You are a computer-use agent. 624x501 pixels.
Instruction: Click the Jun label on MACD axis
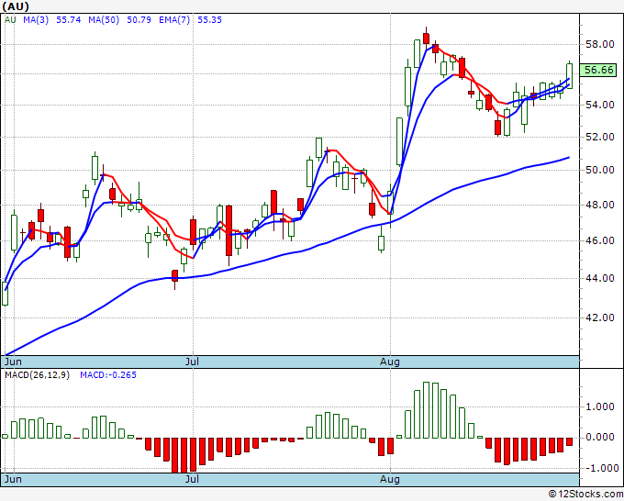tap(13, 479)
